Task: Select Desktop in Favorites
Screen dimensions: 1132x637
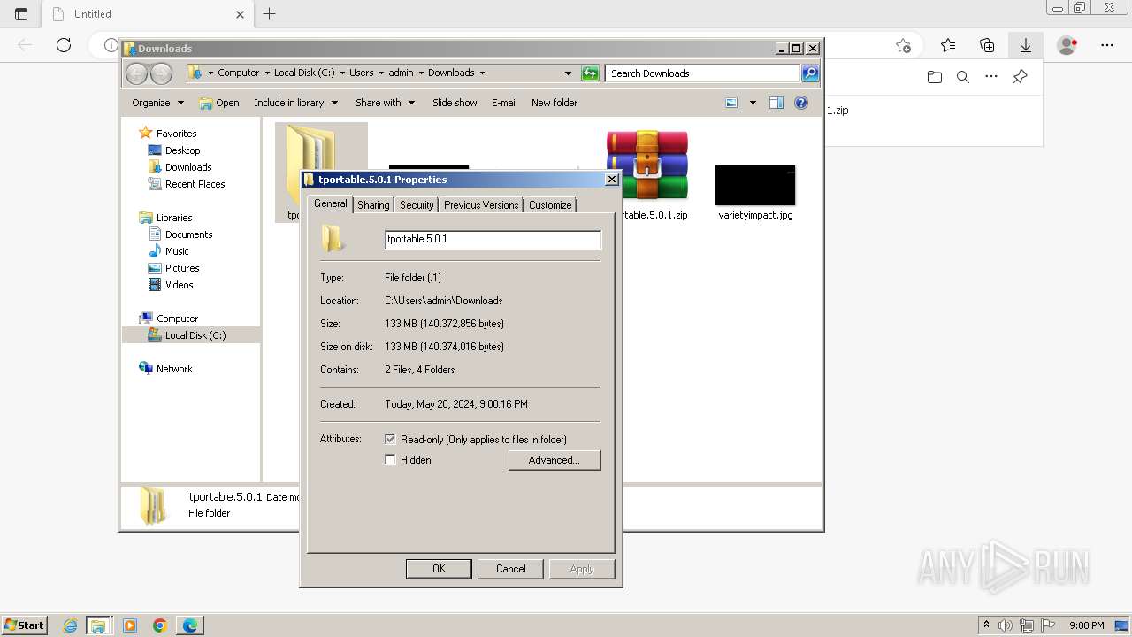Action: [182, 150]
